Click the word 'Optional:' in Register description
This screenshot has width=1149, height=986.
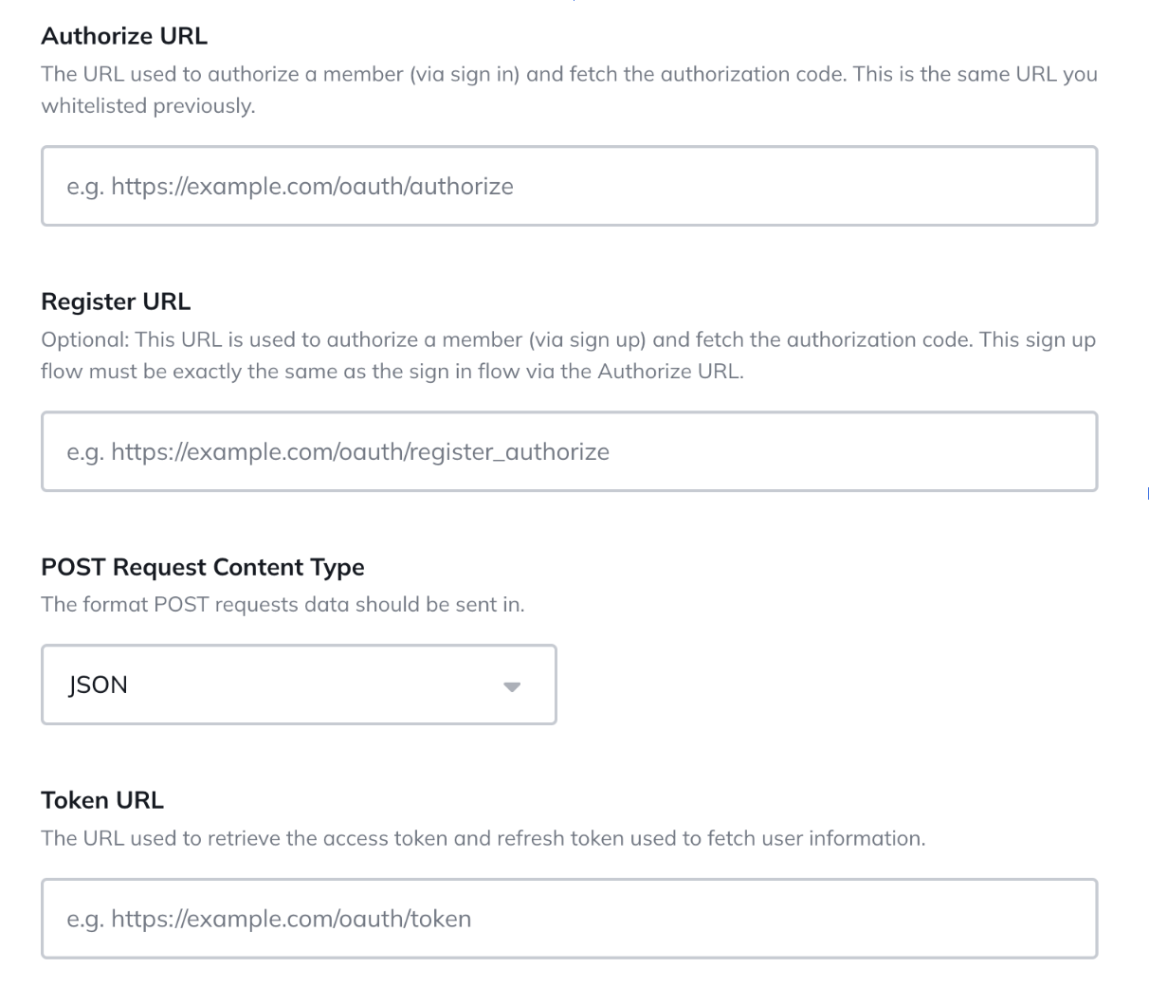click(84, 339)
